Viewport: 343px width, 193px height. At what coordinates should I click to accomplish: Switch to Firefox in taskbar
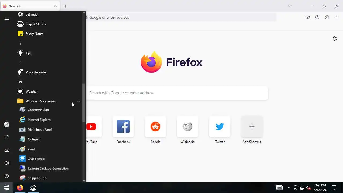coord(20,188)
